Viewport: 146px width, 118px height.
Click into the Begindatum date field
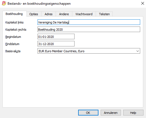pyautogui.click(x=56, y=36)
